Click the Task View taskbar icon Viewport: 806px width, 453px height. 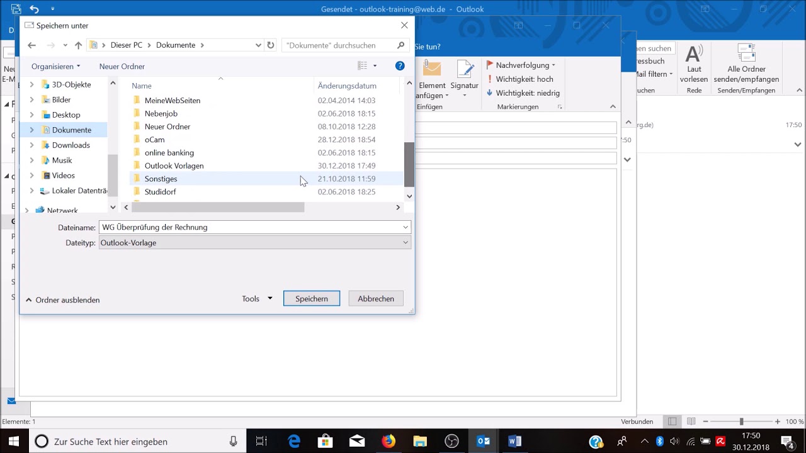click(x=261, y=441)
